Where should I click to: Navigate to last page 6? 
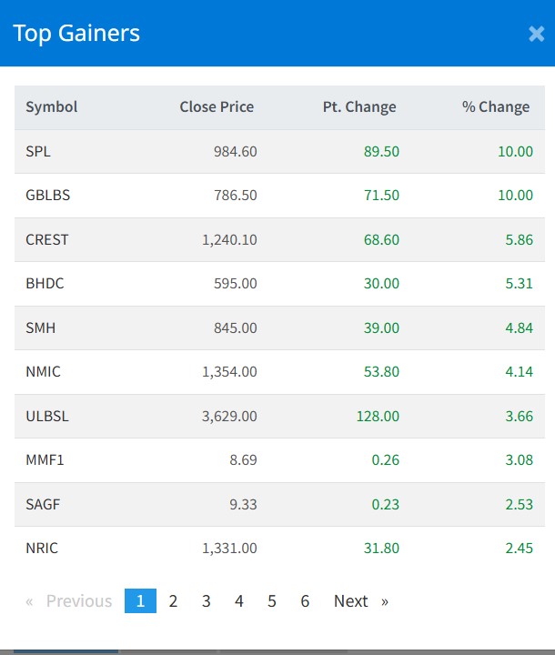305,601
